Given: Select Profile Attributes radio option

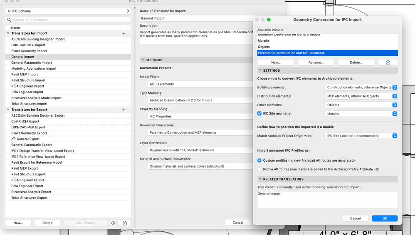Looking at the screenshot, I should coord(259,169).
